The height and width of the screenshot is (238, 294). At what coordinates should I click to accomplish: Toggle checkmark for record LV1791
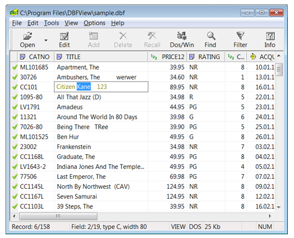coord(15,107)
